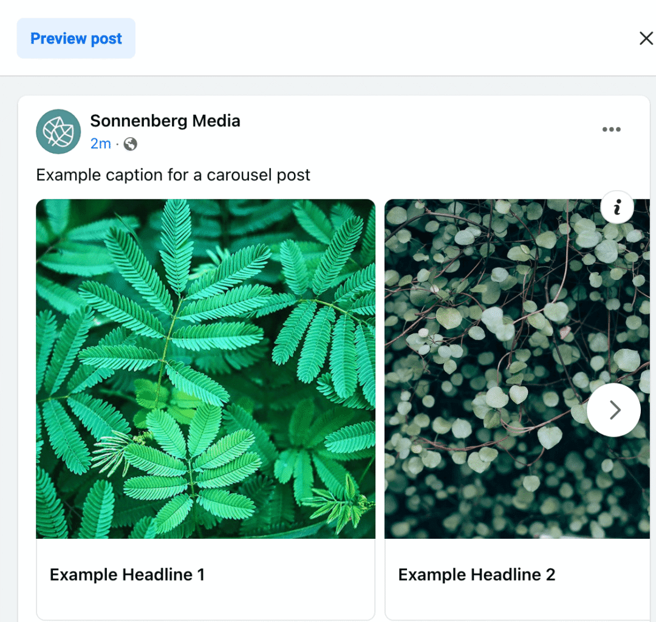656x622 pixels.
Task: Click the caption text of the carousel post
Action: point(173,175)
